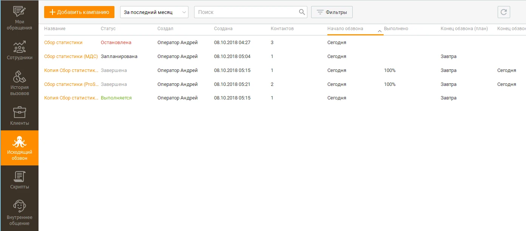Click the refresh icon button

click(x=503, y=12)
